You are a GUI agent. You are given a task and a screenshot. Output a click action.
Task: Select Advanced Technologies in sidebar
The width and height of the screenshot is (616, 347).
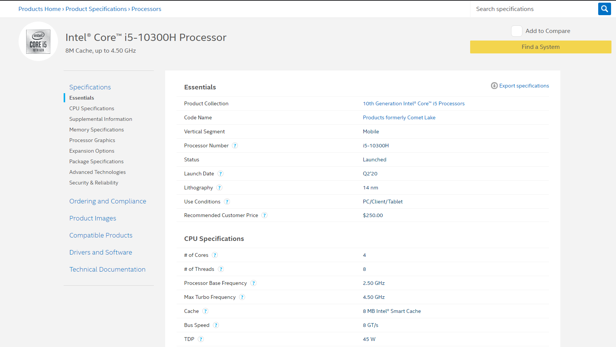[97, 172]
